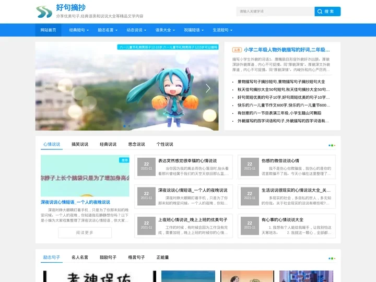Click the orange 头条 badge icon
This screenshot has width=376, height=282.
click(237, 50)
